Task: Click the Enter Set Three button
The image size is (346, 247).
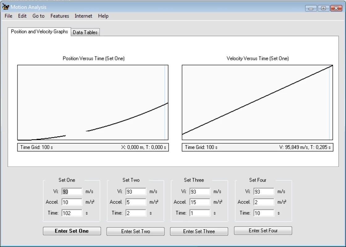Action: tap(199, 231)
